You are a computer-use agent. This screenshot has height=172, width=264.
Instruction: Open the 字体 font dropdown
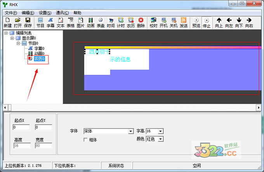click(x=131, y=131)
